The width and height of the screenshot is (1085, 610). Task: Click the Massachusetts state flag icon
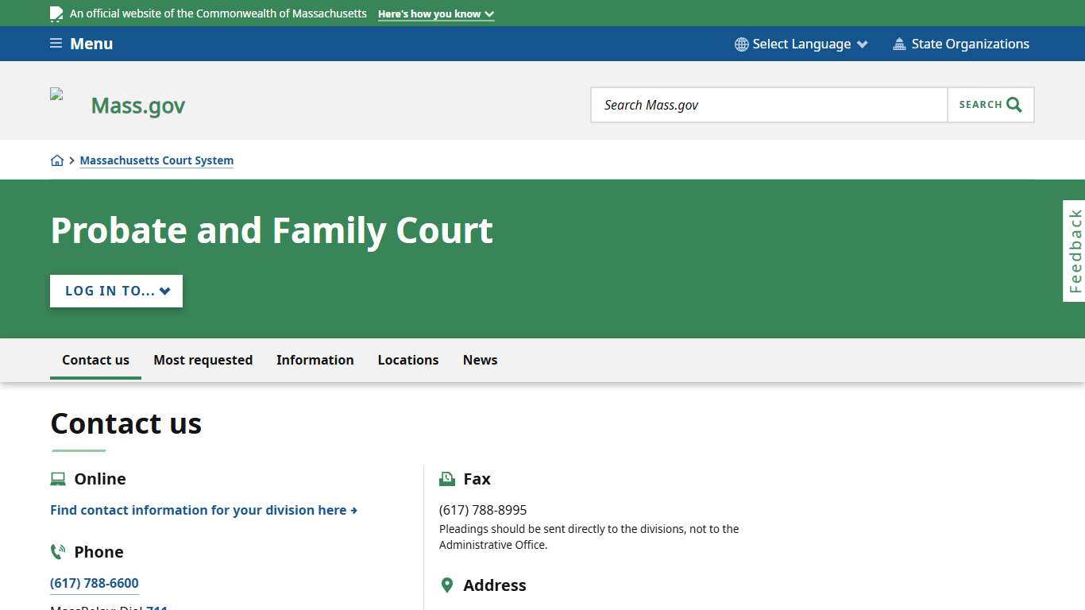coord(56,13)
